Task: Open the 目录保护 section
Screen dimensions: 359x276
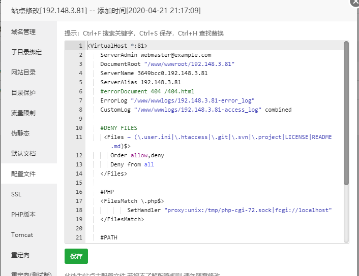Action: pos(23,93)
